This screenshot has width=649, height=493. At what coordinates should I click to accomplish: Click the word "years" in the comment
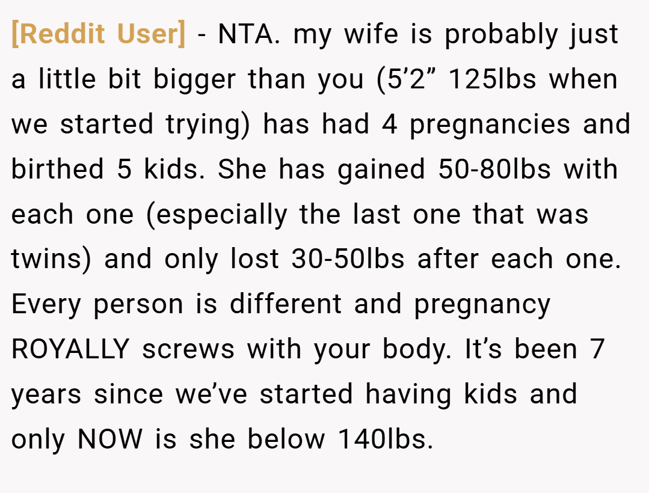[46, 394]
